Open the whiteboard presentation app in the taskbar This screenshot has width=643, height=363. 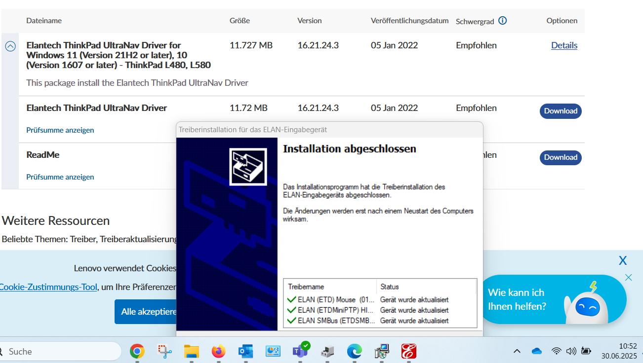coord(273,351)
